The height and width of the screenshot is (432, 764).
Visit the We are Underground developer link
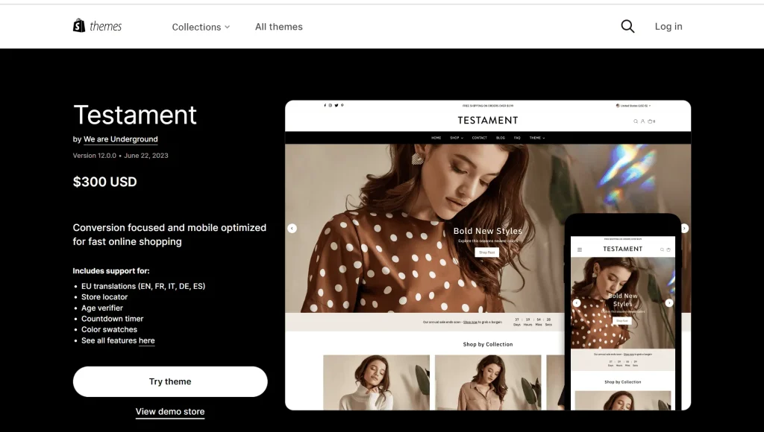[120, 139]
